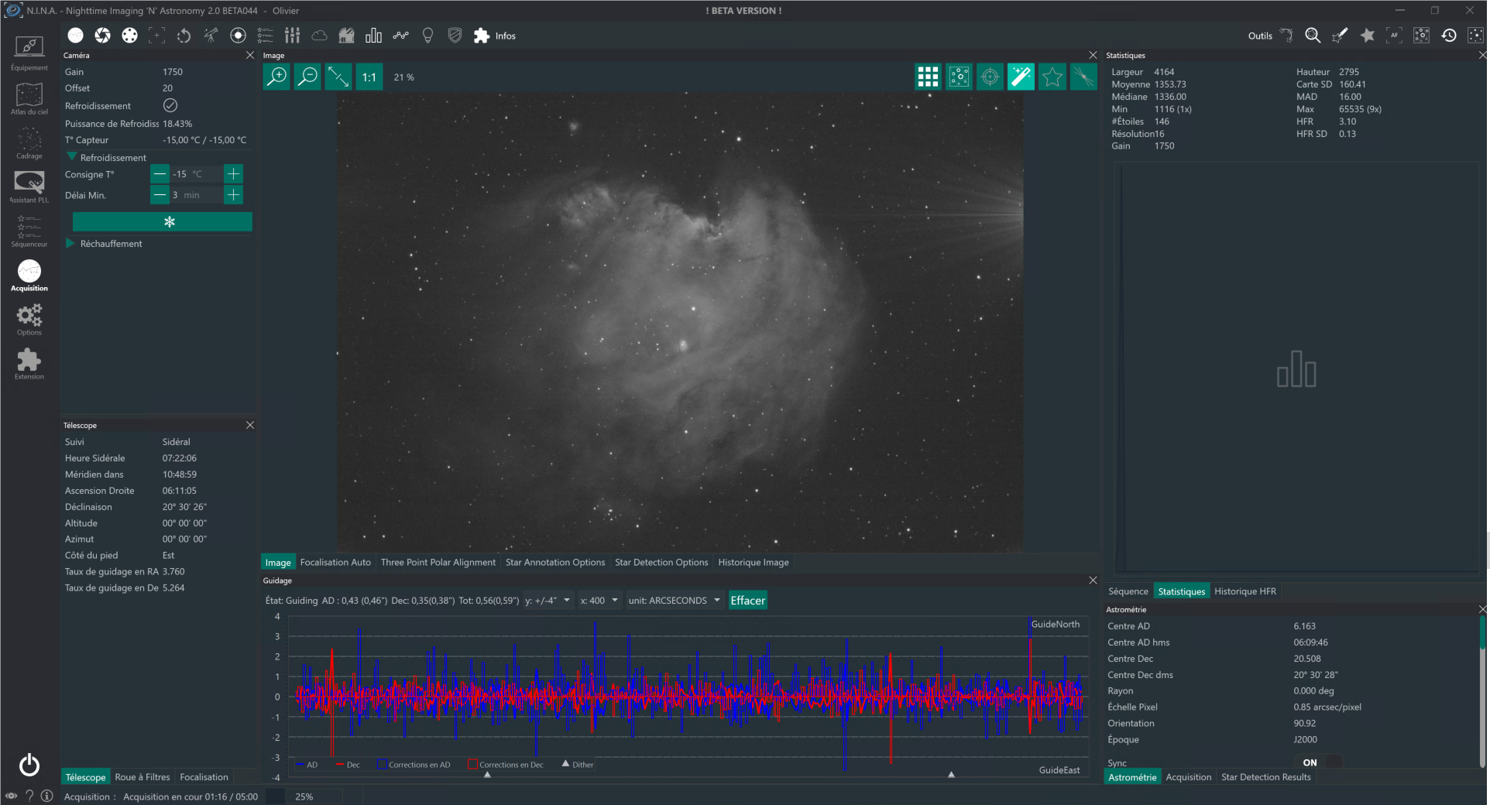Screen dimensions: 1490x805
Task: Toggle the Sync ON switch
Action: (1321, 762)
